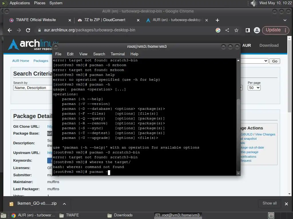The width and height of the screenshot is (293, 219).
Task: Click muffins Maintainer text
Action: [53, 182]
